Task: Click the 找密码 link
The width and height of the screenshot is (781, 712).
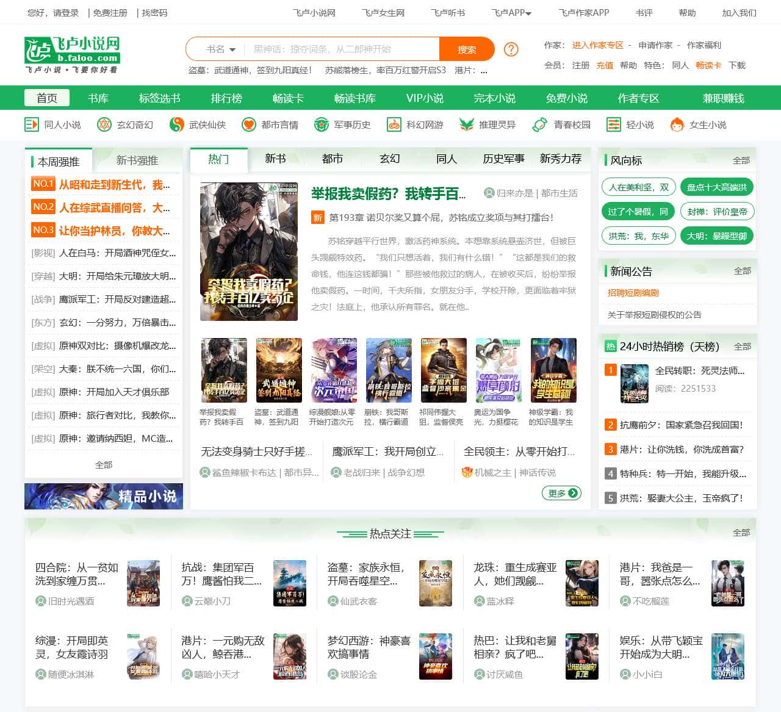Action: point(154,12)
